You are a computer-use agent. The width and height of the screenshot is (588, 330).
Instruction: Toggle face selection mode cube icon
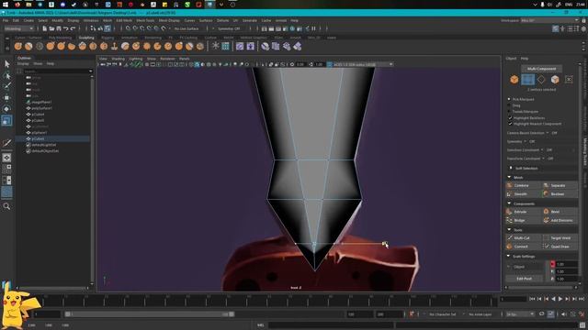tap(555, 80)
